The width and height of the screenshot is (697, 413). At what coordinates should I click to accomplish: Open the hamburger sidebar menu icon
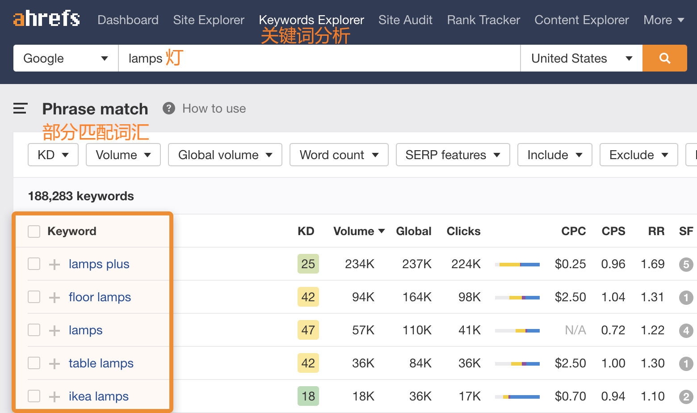point(20,109)
